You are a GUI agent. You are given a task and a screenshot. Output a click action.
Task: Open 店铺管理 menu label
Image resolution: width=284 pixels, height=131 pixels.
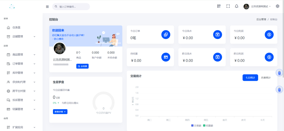(18, 37)
